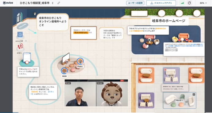This screenshot has width=212, height=113.
Task: Click the 次回の定期会 schedule note
Action: click(112, 34)
